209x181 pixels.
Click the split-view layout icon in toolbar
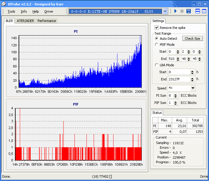point(198,11)
